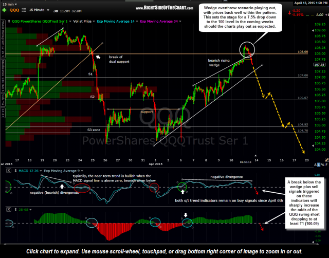The height and width of the screenshot is (258, 329).
Task: Toggle the F scale option
Action: [x=326, y=165]
